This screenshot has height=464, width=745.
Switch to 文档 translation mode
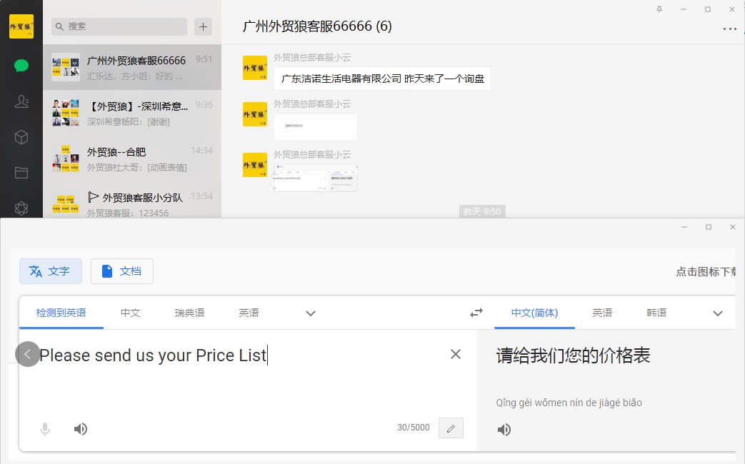[x=122, y=271]
